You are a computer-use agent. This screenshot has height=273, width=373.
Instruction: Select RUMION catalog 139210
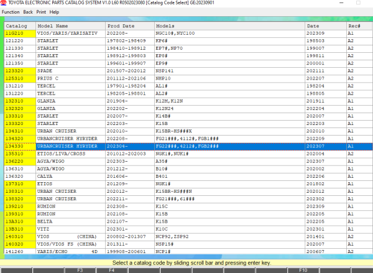pyautogui.click(x=20, y=206)
